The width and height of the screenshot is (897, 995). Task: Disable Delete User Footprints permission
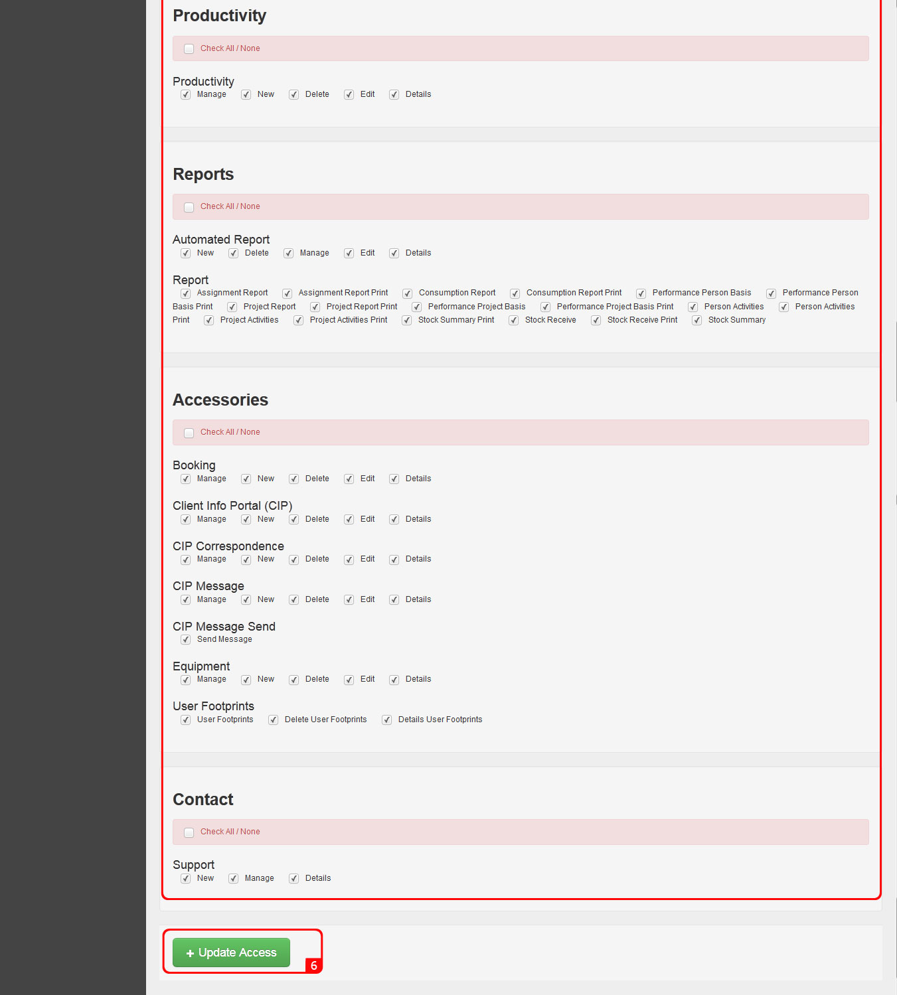[274, 720]
